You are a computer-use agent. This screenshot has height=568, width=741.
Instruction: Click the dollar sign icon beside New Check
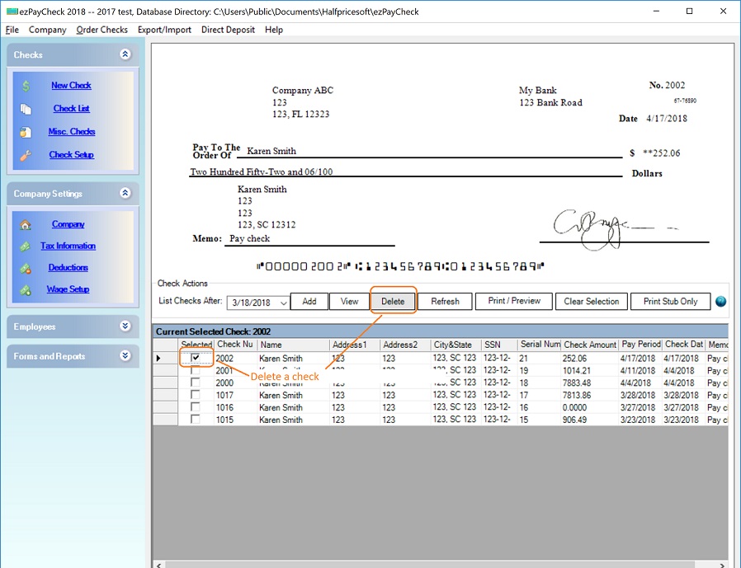click(26, 86)
